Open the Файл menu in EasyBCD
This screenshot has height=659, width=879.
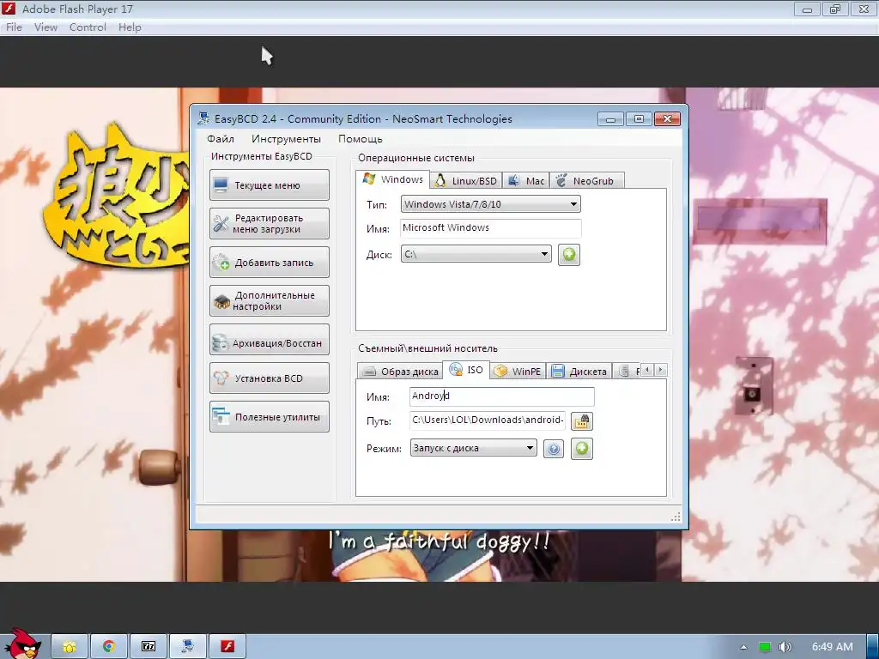tap(221, 139)
